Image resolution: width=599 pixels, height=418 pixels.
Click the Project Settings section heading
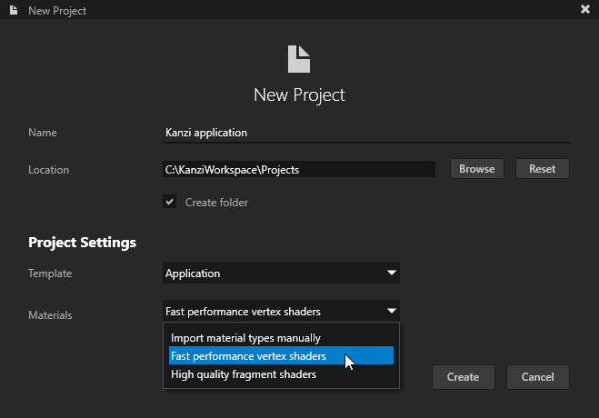(83, 243)
